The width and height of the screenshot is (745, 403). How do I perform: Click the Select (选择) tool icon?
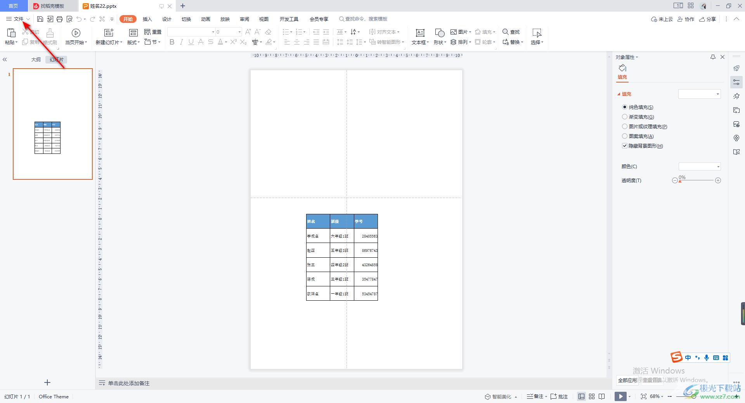537,33
